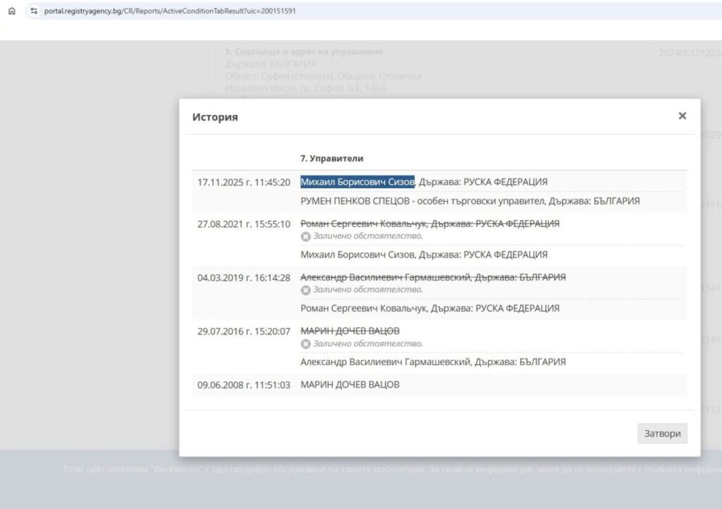Screen dimensions: 722x509
Task: Click struck-through Роман Сергеевич Ковальчук entry
Action: pos(429,223)
